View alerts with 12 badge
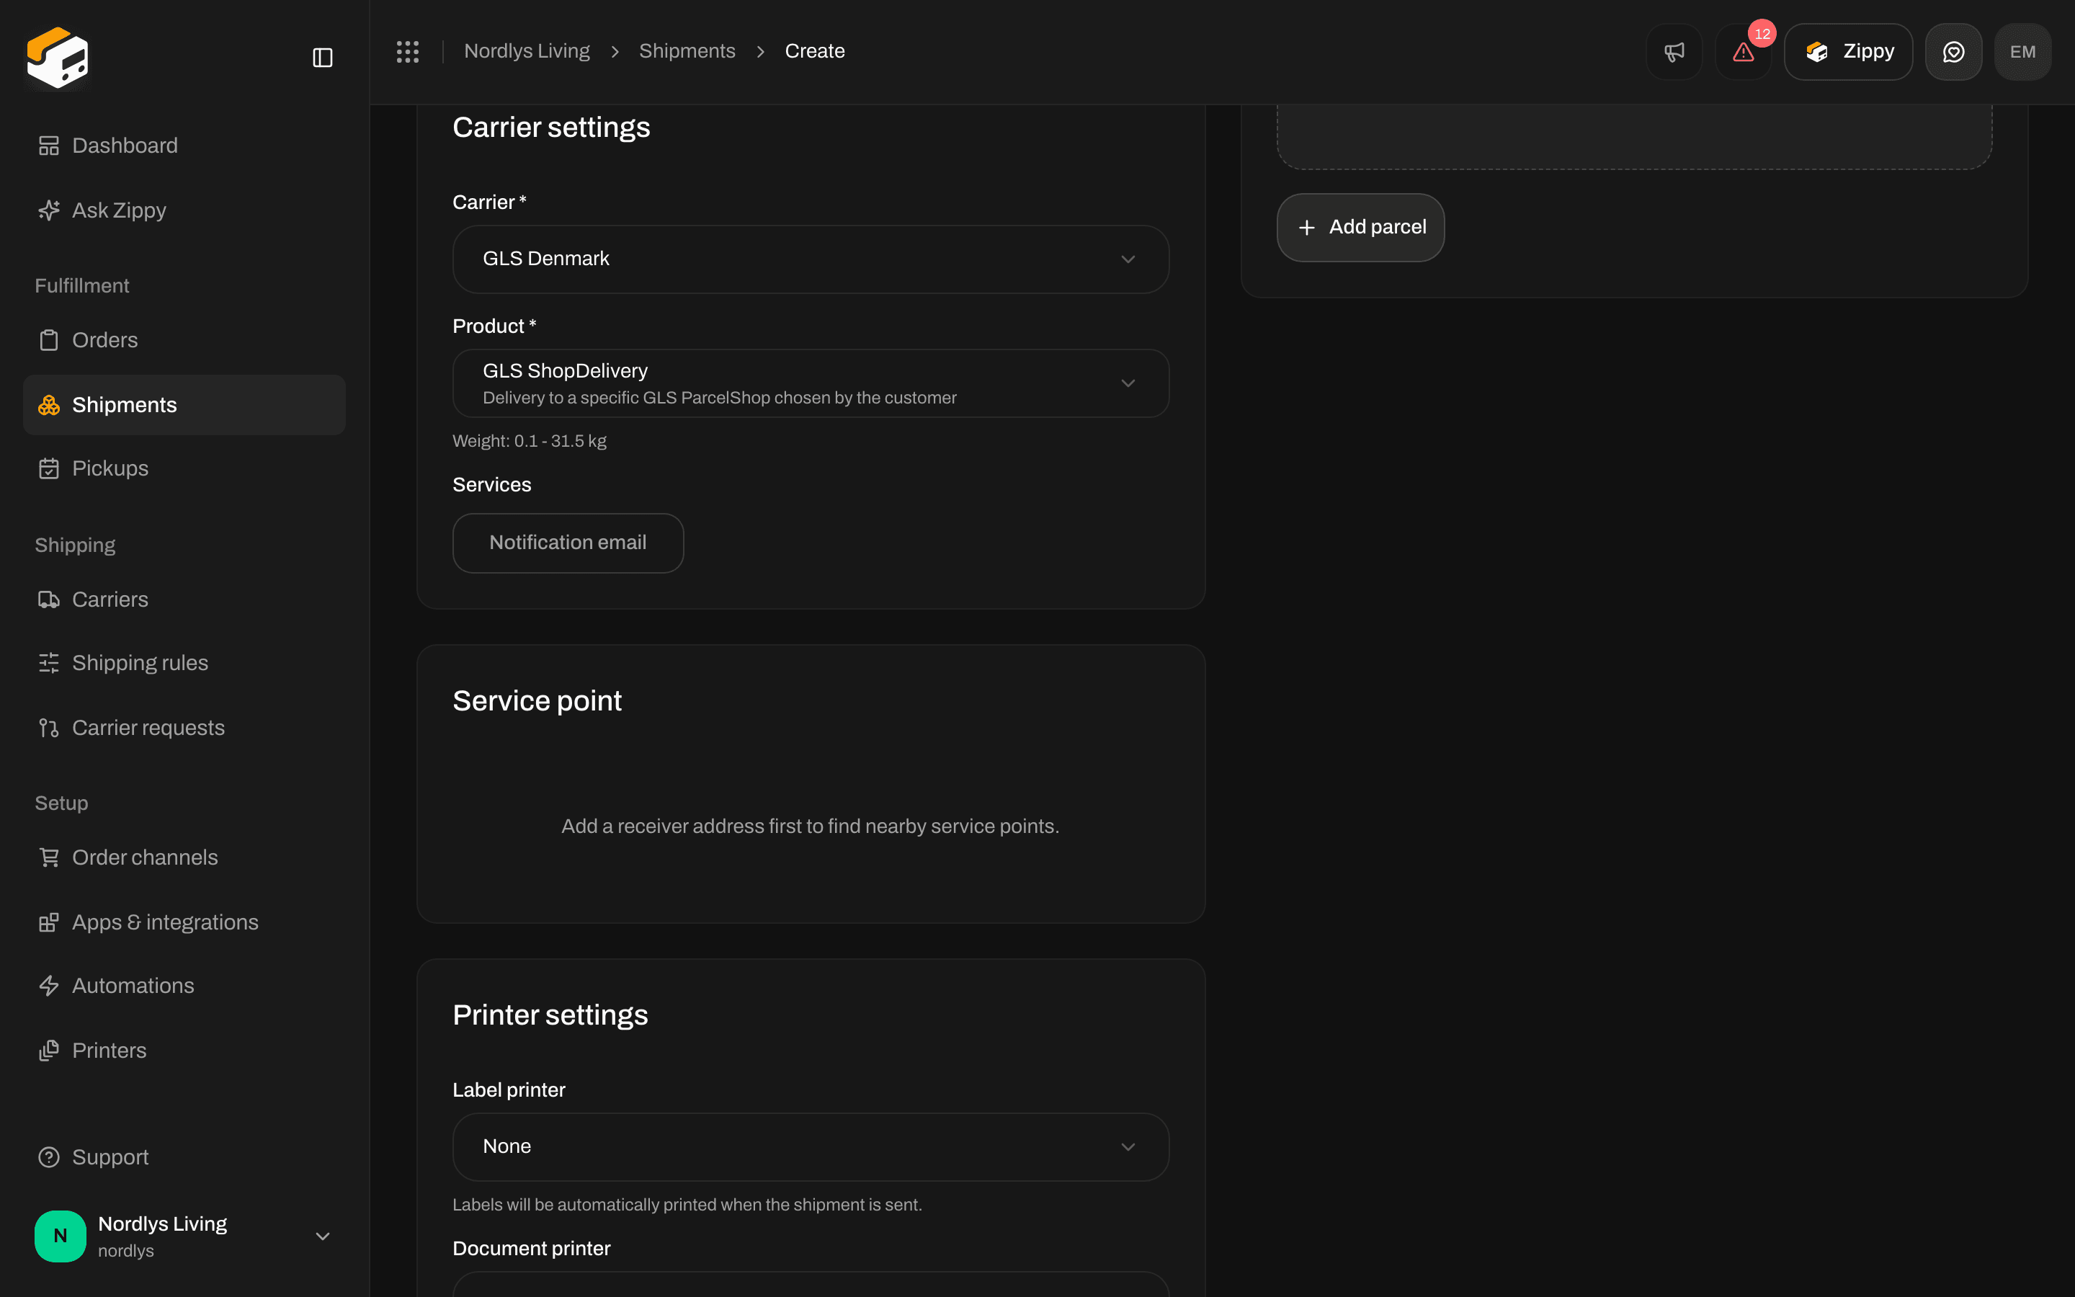 [1743, 53]
